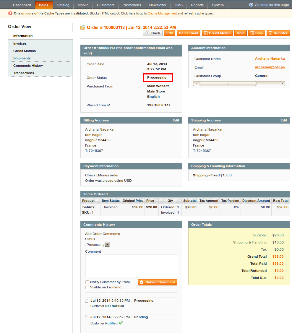Expand the System menu in top navigation
This screenshot has width=292, height=333.
pyautogui.click(x=218, y=5)
